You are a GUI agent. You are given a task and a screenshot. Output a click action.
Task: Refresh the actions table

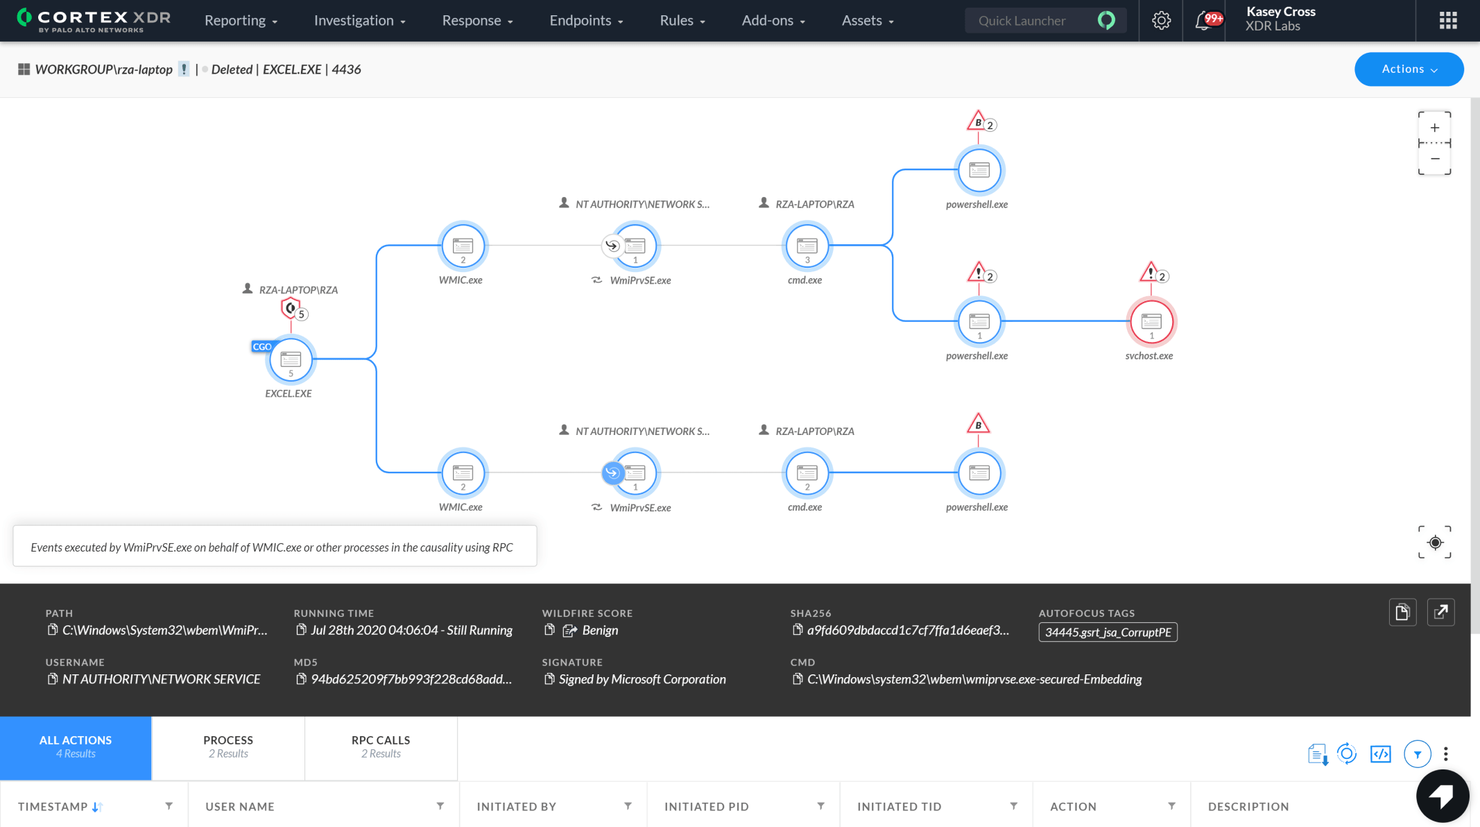click(1348, 753)
